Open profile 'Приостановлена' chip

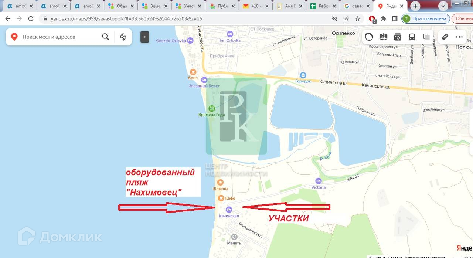pyautogui.click(x=425, y=18)
